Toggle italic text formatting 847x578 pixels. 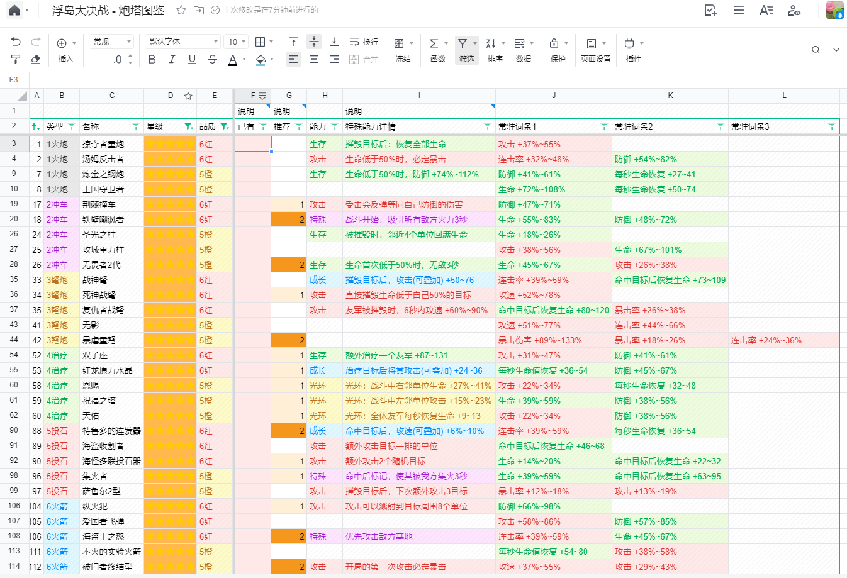(x=172, y=59)
